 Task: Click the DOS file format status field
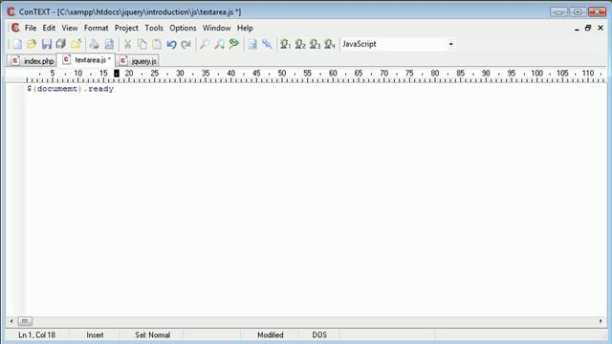(x=319, y=335)
